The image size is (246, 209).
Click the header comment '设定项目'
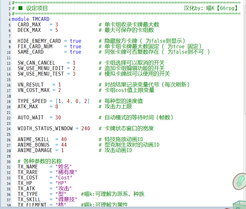(37, 8)
